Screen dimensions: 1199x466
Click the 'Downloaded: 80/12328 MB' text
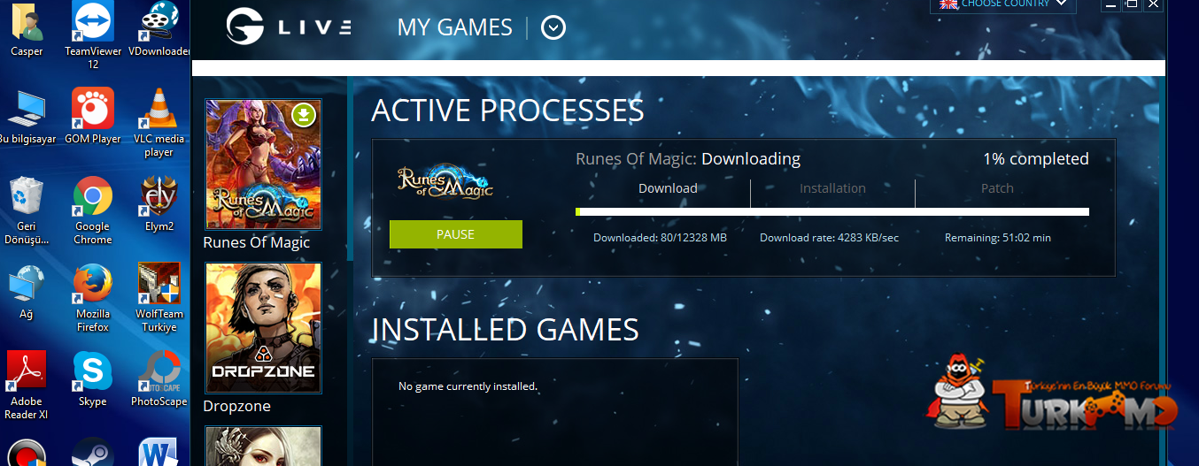[x=660, y=238]
